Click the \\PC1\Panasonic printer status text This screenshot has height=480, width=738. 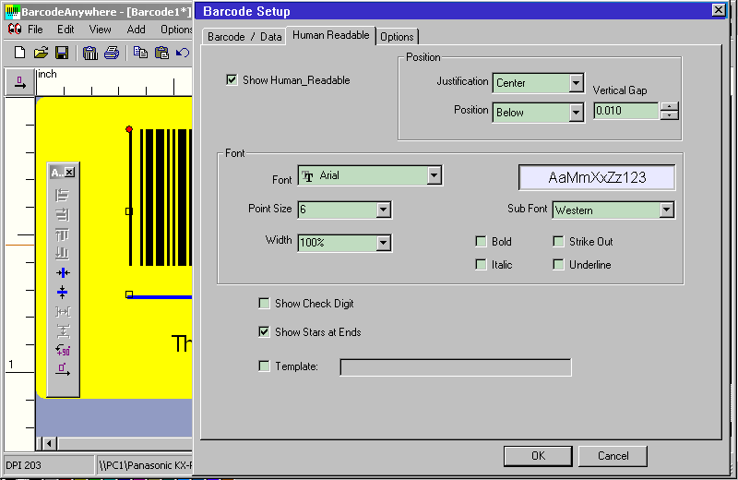pos(145,465)
